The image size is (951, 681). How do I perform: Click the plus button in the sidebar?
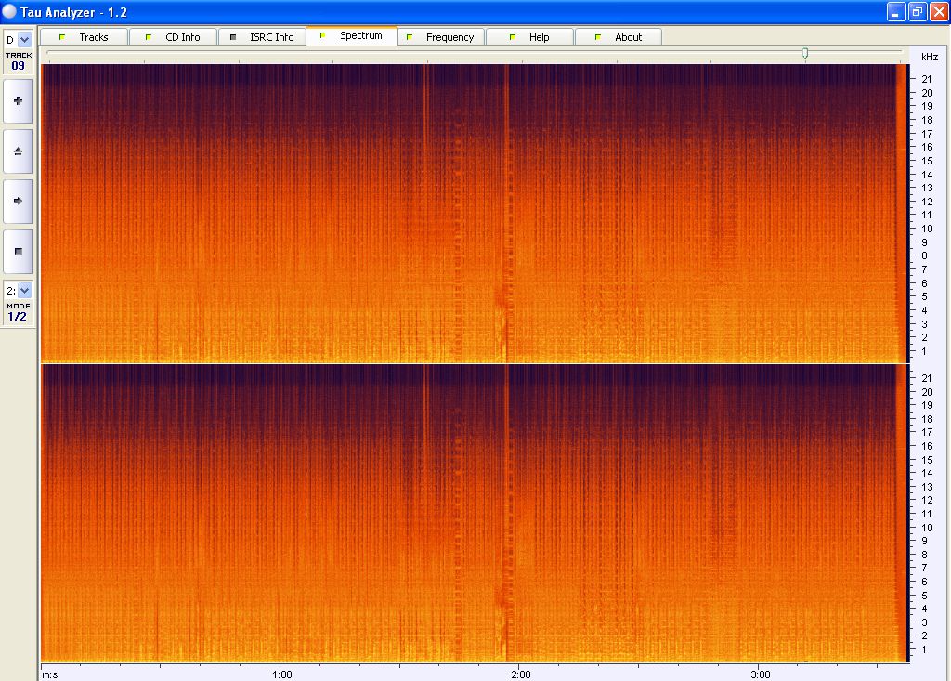tap(18, 100)
